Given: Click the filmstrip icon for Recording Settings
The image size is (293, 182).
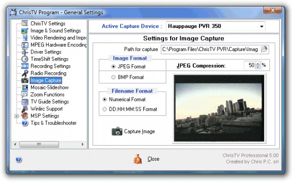Looking at the screenshot, I should click(x=25, y=66).
